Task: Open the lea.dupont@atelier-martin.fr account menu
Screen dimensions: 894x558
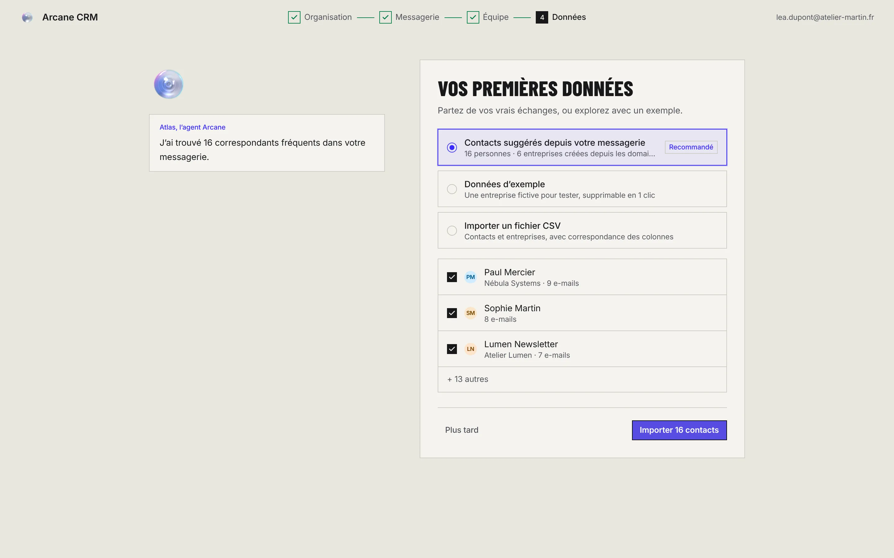Action: (824, 17)
